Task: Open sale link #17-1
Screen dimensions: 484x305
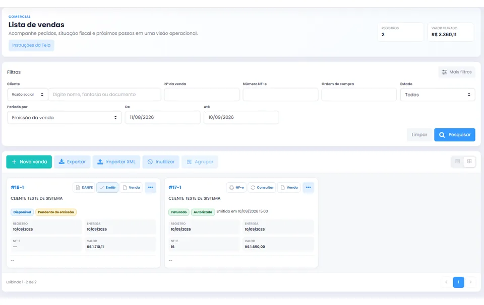Action: coord(175,187)
